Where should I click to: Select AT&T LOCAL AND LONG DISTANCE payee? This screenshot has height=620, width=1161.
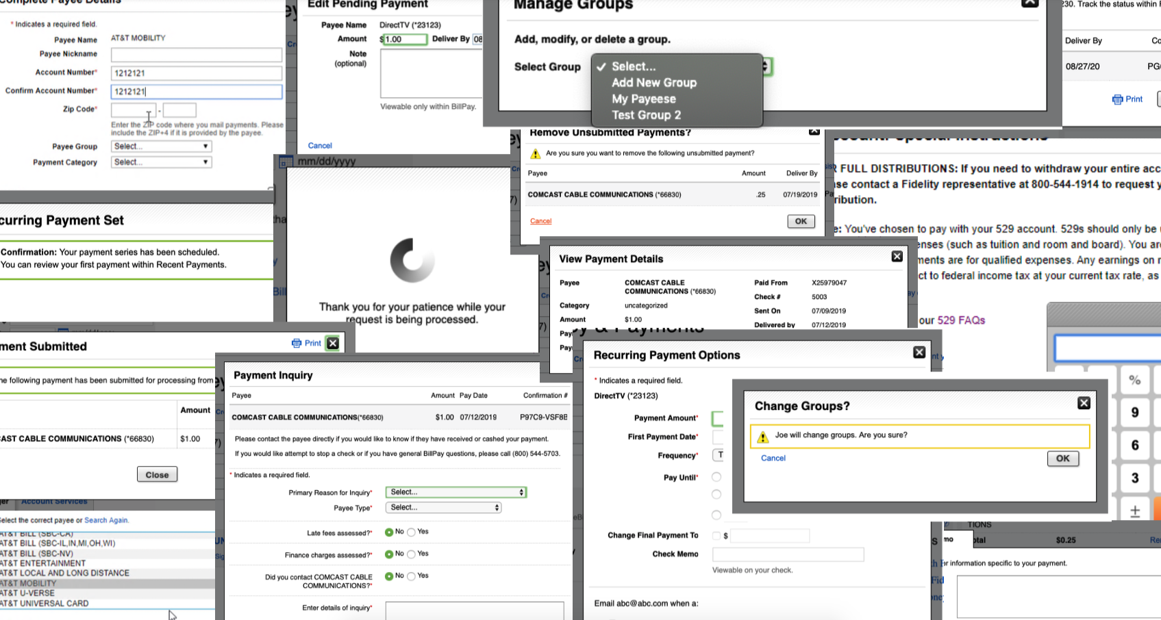(108, 573)
